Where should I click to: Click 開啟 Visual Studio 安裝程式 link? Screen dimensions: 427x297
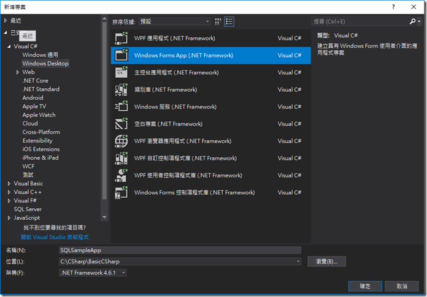click(55, 237)
